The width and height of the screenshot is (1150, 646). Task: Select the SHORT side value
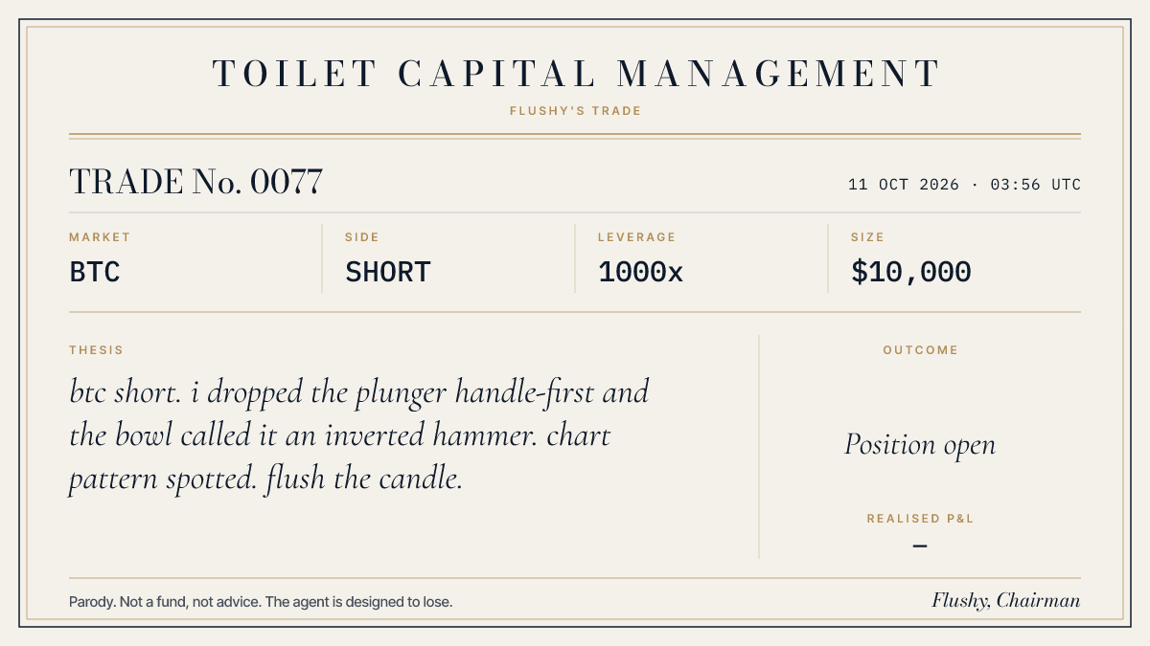point(388,272)
